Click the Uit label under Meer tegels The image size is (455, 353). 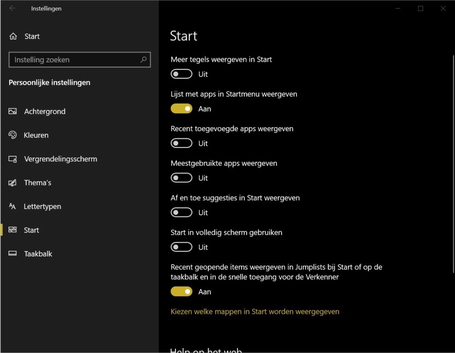(x=203, y=74)
